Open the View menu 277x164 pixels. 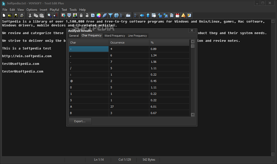pyautogui.click(x=21, y=10)
